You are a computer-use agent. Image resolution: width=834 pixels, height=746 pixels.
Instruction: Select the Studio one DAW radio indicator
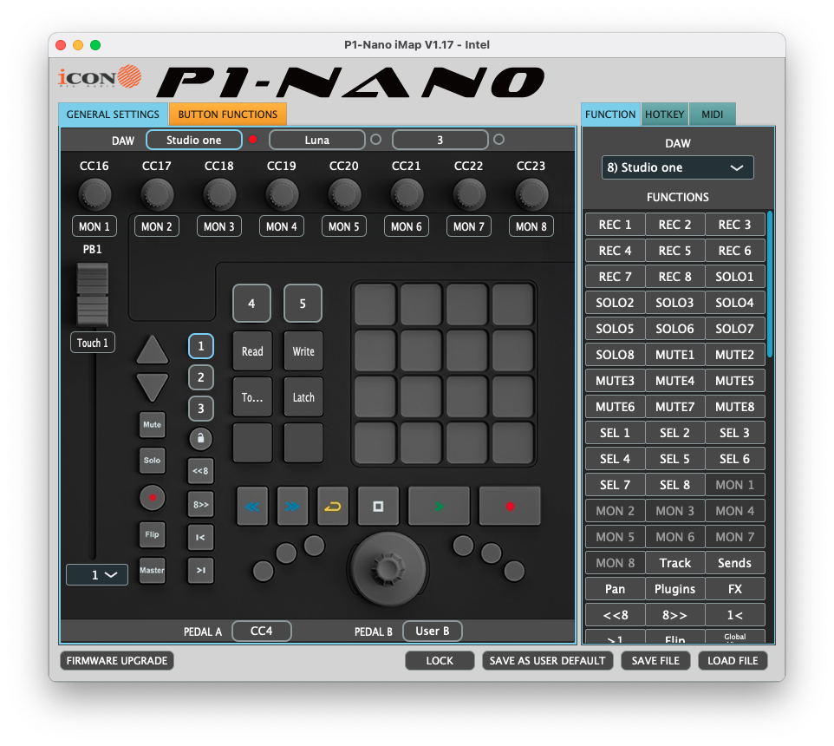[252, 140]
